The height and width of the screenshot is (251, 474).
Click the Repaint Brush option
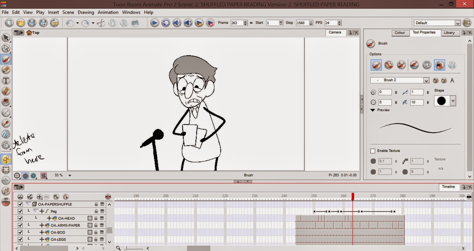pos(401,65)
